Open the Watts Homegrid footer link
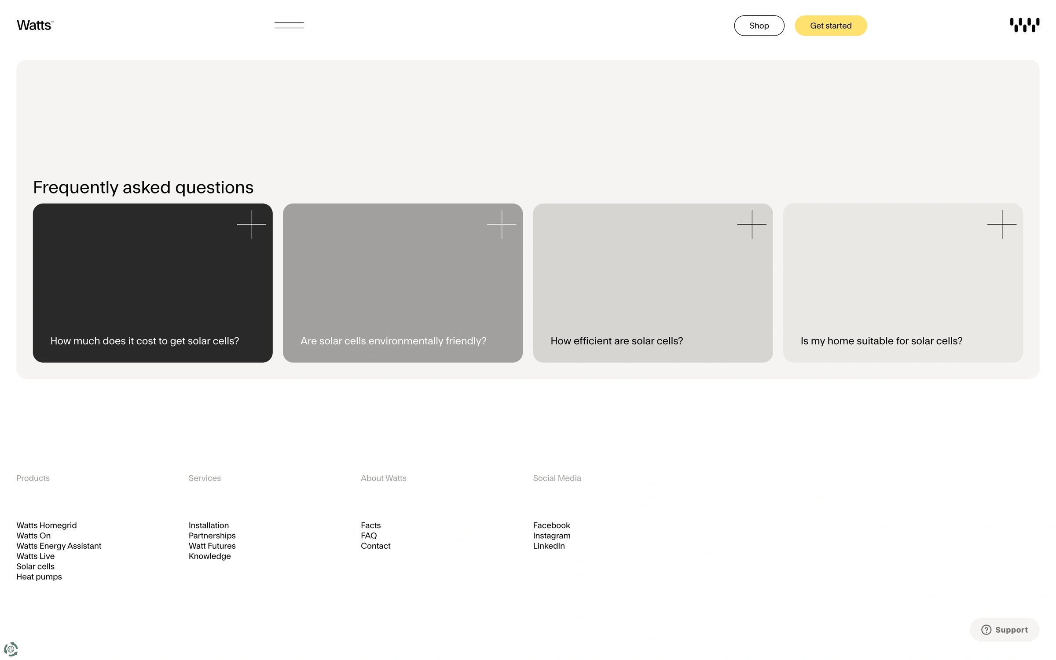1056x660 pixels. click(x=47, y=525)
